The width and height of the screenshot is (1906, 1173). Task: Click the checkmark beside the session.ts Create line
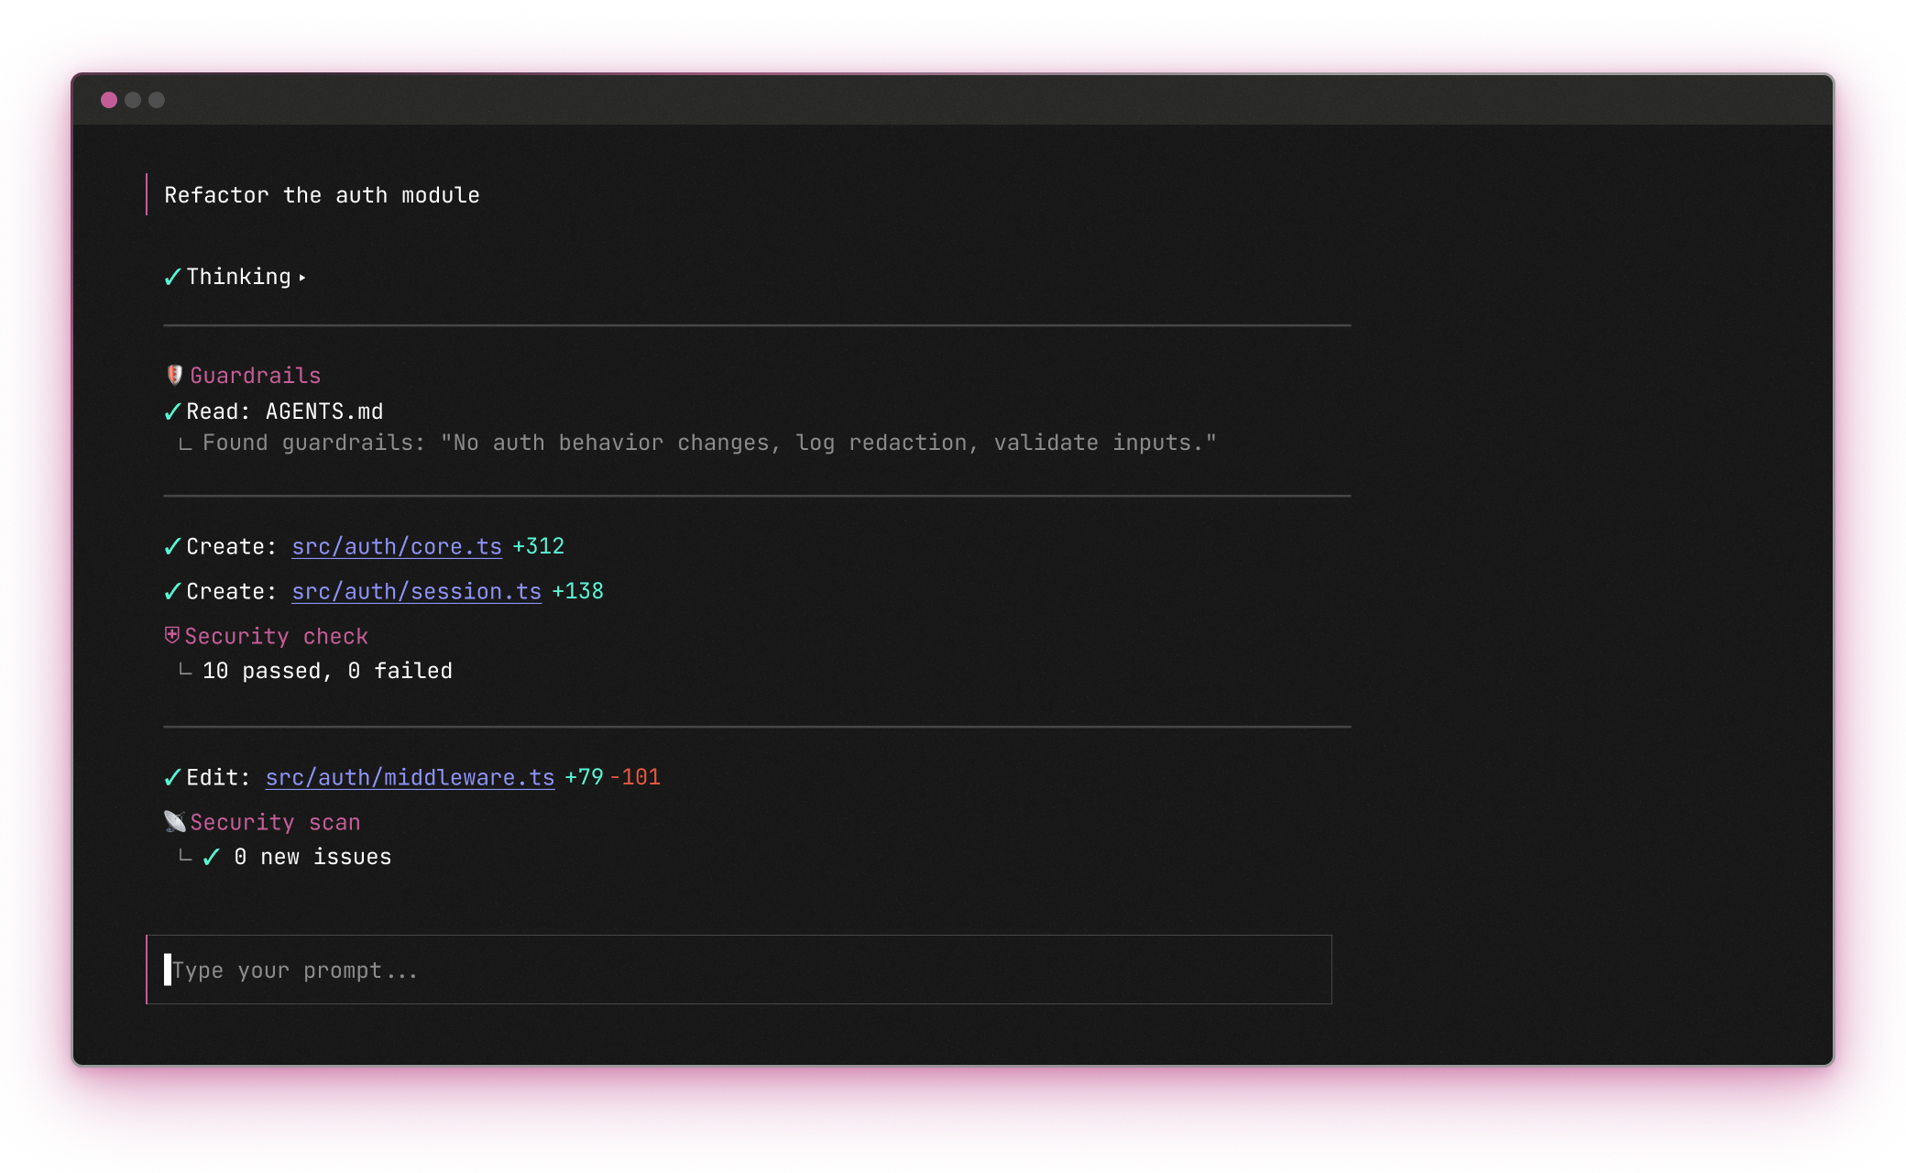click(172, 591)
